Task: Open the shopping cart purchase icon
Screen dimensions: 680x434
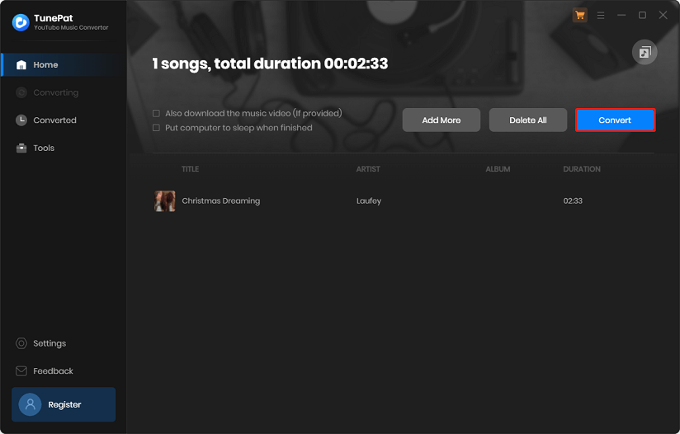Action: pyautogui.click(x=580, y=16)
